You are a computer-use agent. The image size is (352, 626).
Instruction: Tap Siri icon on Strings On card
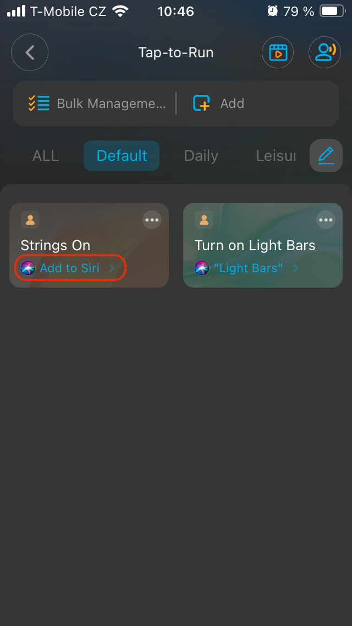(x=28, y=268)
